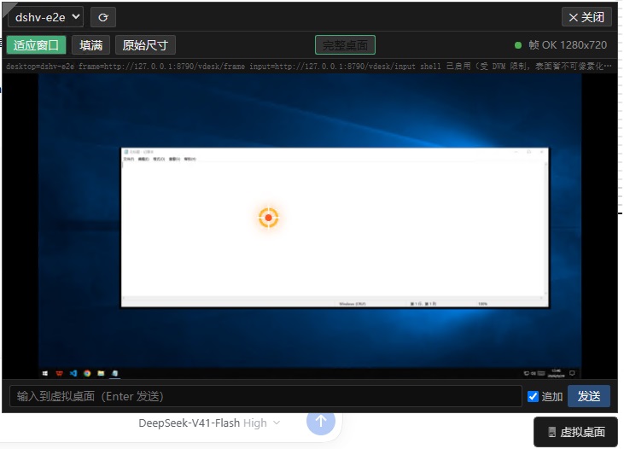The height and width of the screenshot is (449, 624).
Task: Expand the DeepSeek-V41-Flash model selector
Action: click(x=209, y=423)
